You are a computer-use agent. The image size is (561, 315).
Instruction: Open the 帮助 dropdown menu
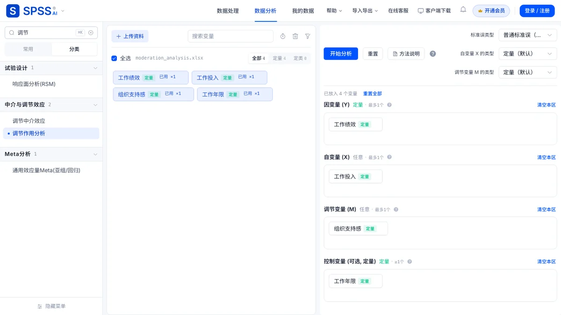tap(334, 11)
